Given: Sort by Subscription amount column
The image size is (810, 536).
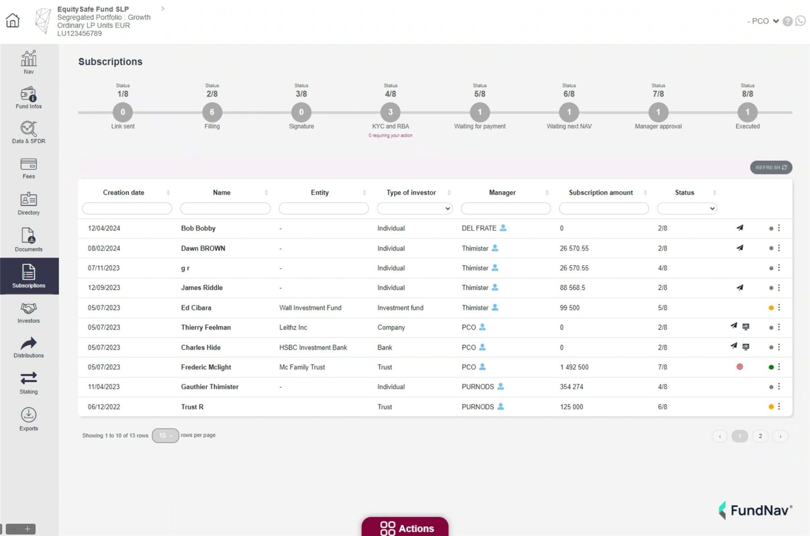Looking at the screenshot, I should pyautogui.click(x=645, y=193).
